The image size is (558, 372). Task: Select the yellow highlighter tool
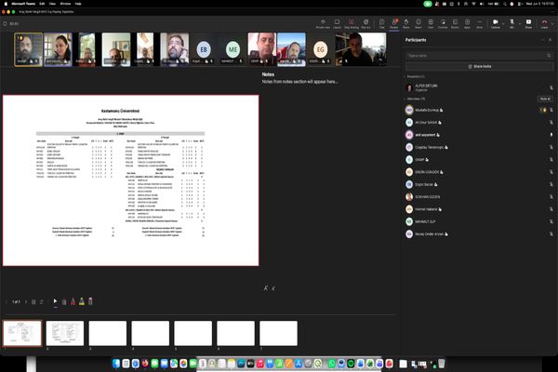point(82,302)
